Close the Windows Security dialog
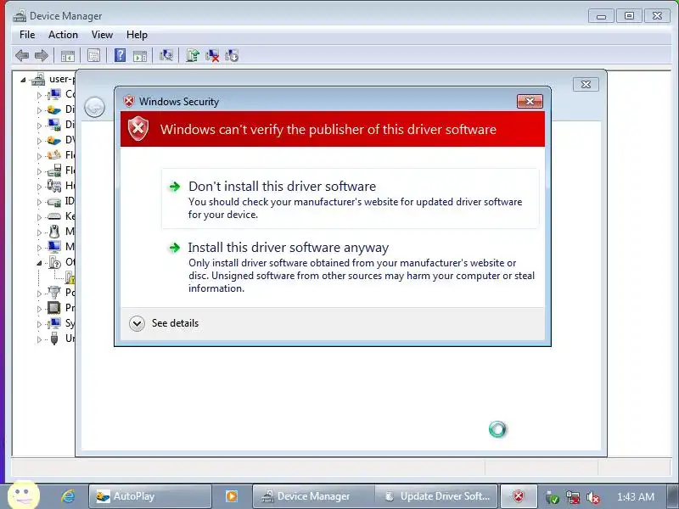 point(530,101)
